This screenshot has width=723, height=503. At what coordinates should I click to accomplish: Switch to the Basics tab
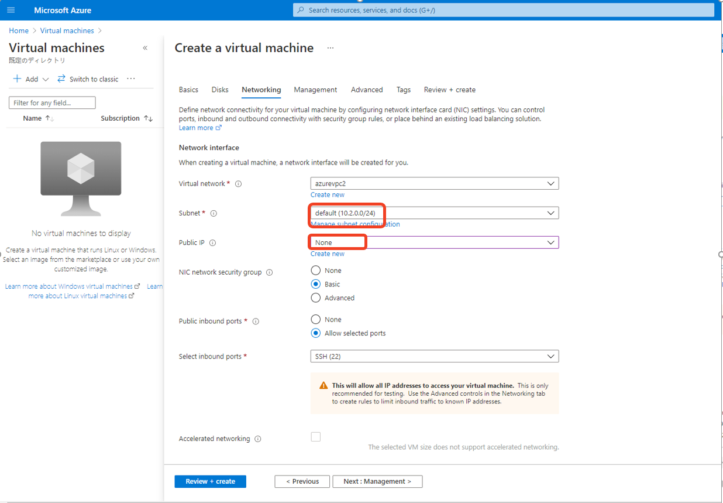point(188,90)
